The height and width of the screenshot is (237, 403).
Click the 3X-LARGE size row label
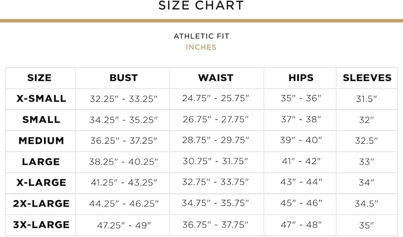[41, 225]
